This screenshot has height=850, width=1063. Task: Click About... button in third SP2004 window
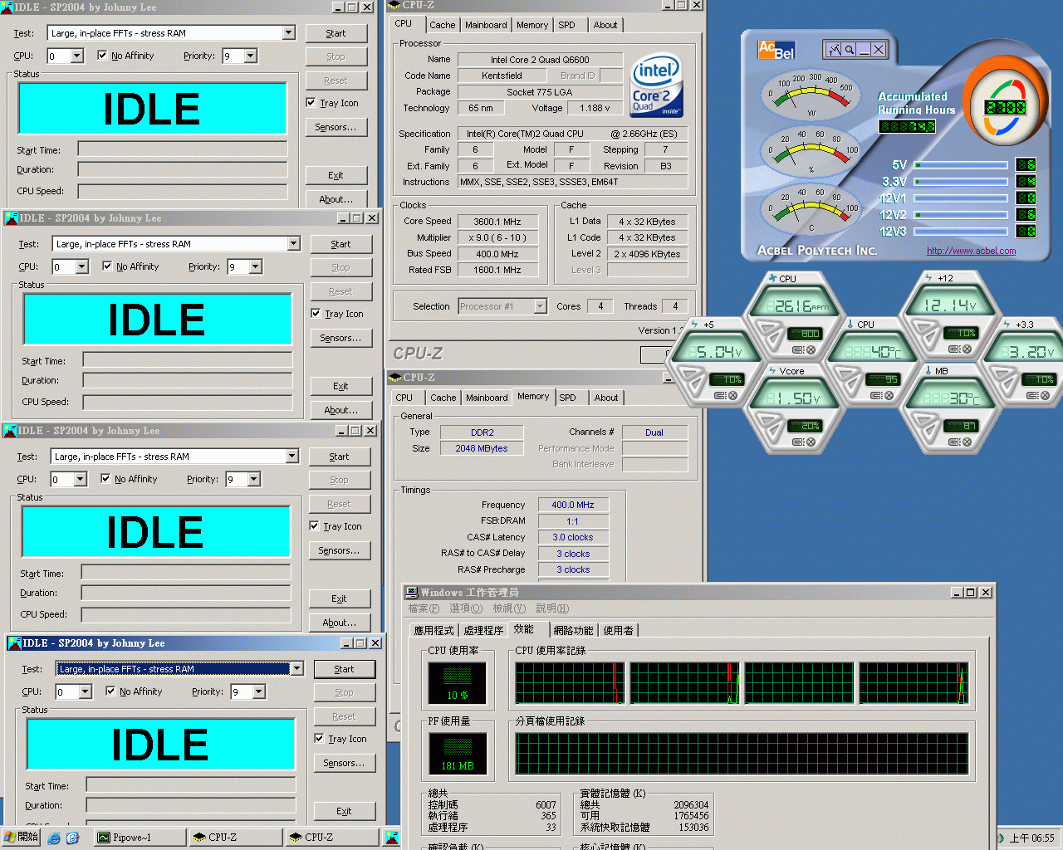click(x=340, y=623)
